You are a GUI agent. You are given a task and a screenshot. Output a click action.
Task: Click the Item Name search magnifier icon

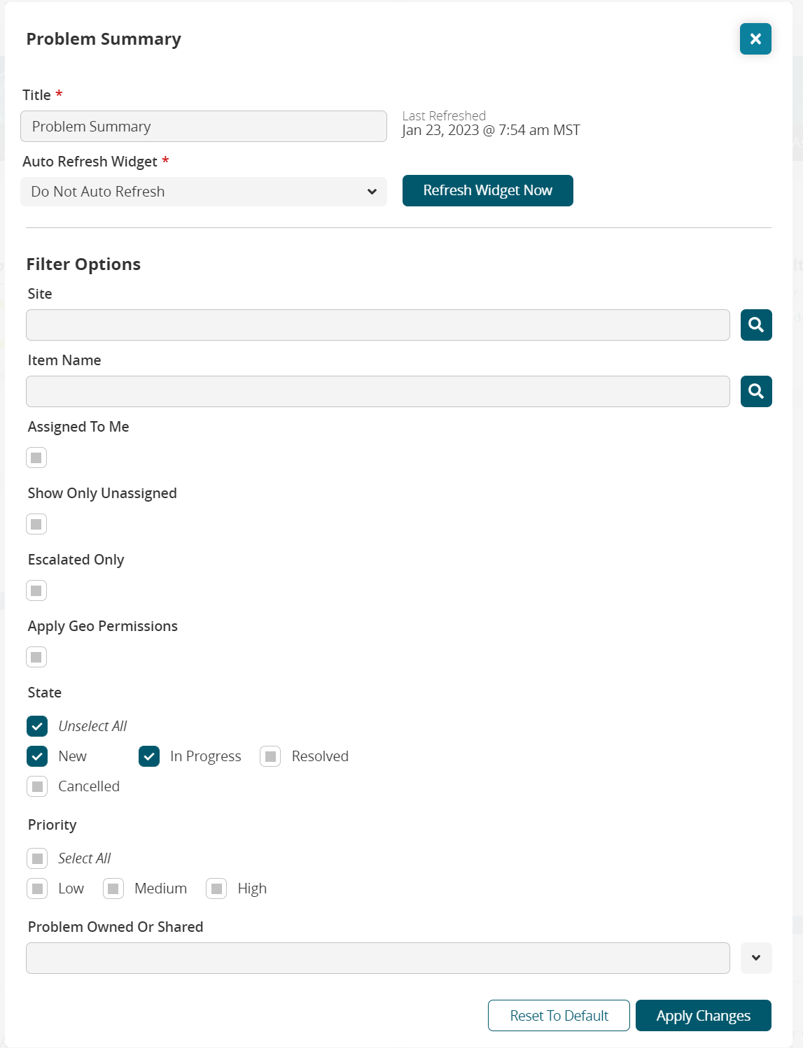pyautogui.click(x=756, y=392)
